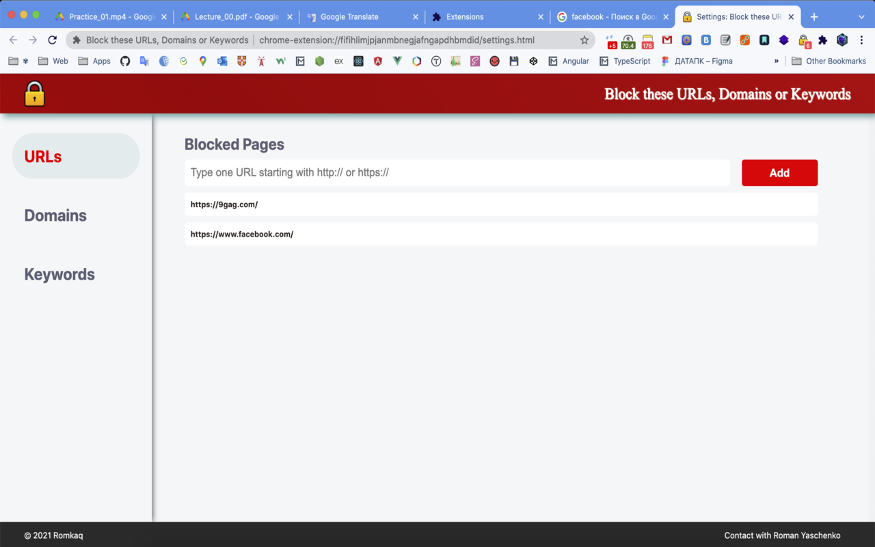
Task: Switch to the Keywords section
Action: pos(59,274)
